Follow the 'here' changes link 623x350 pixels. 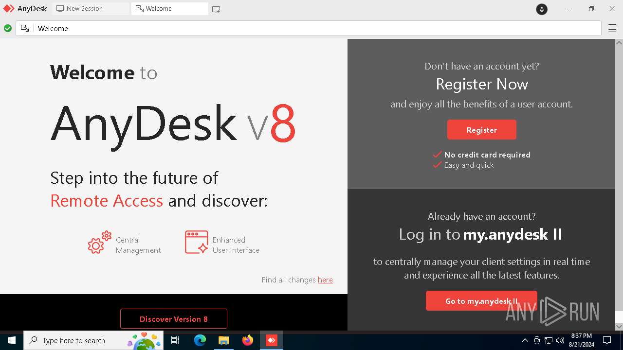325,280
